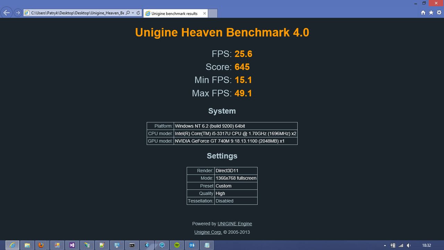Click the Unigine Heaven Benchmark 4.0 heading
Image resolution: width=444 pixels, height=250 pixels.
(222, 33)
